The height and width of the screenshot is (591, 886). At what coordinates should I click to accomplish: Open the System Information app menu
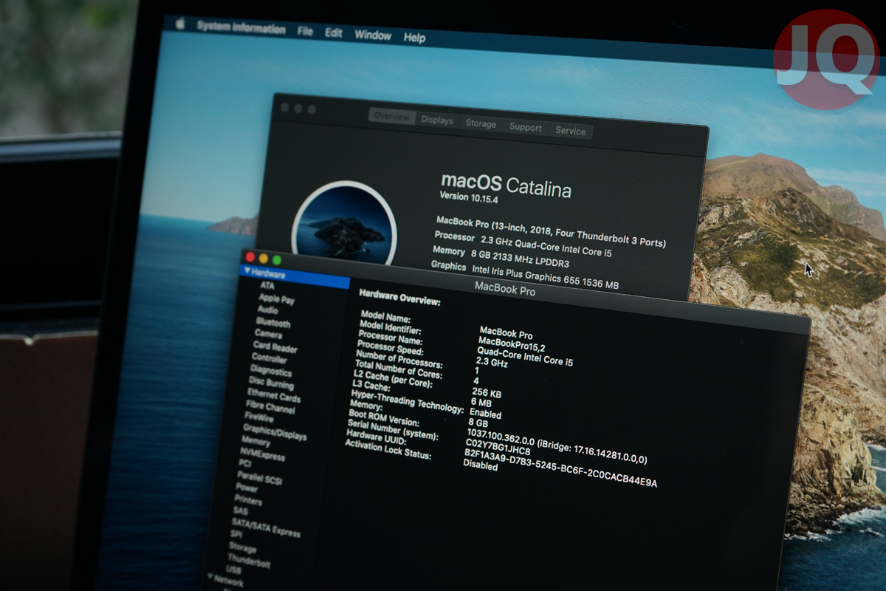click(x=241, y=28)
